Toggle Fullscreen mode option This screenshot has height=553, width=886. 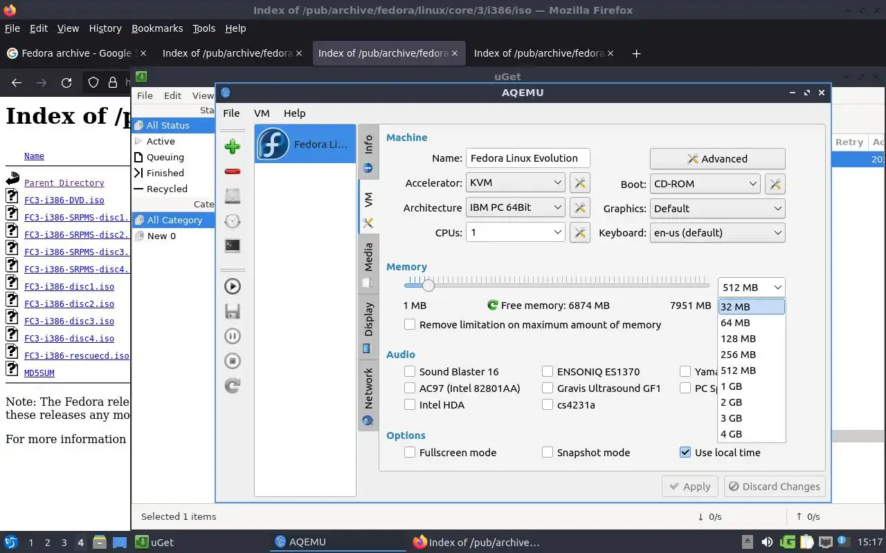click(410, 452)
